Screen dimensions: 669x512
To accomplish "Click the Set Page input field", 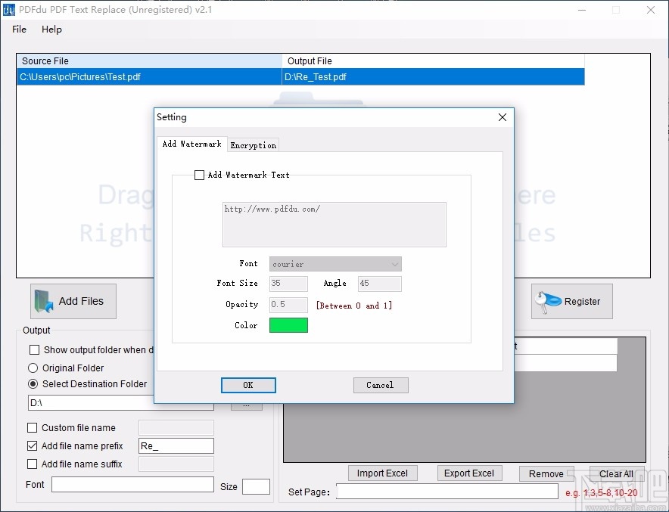I will 447,492.
